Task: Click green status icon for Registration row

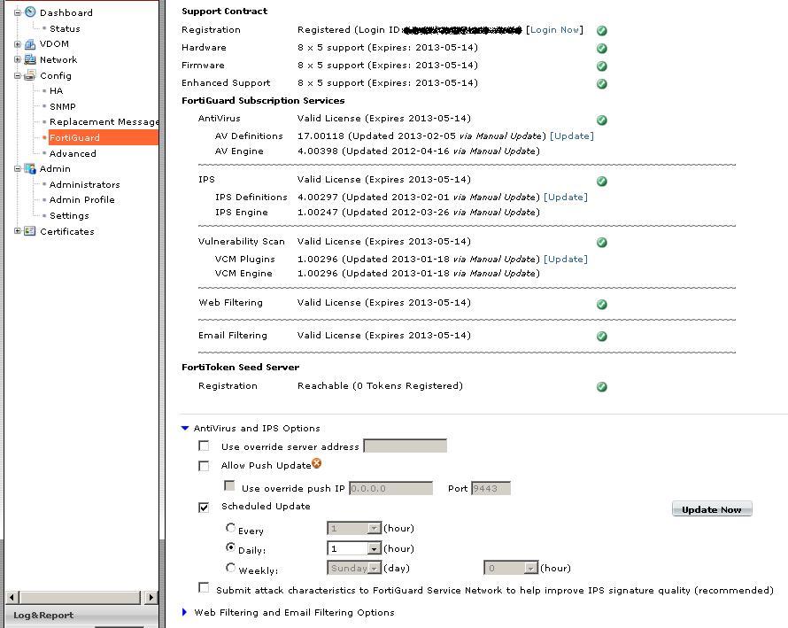Action: [601, 31]
